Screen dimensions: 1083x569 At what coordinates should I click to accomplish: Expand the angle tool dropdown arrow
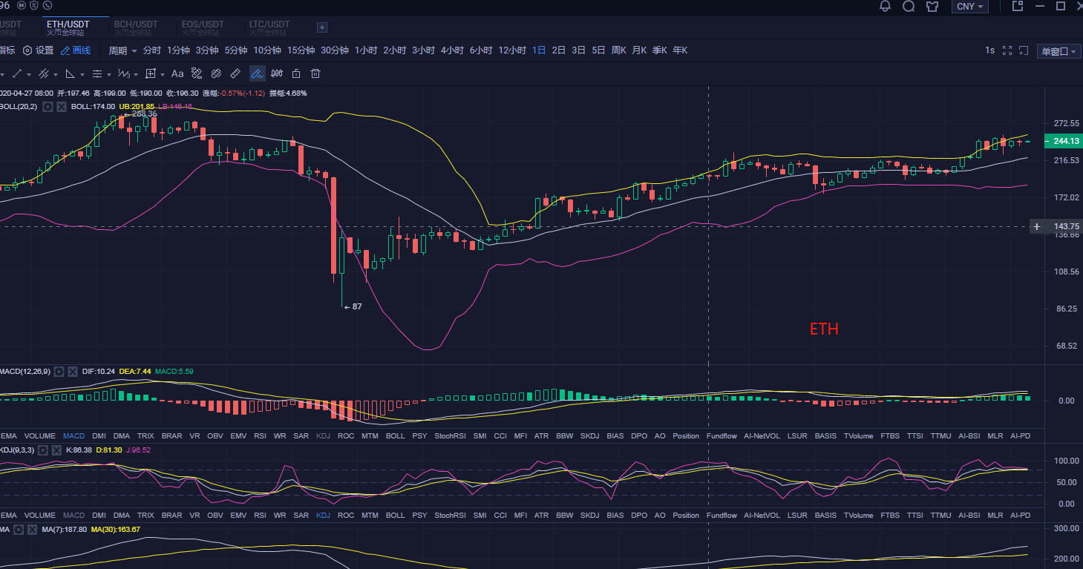82,74
